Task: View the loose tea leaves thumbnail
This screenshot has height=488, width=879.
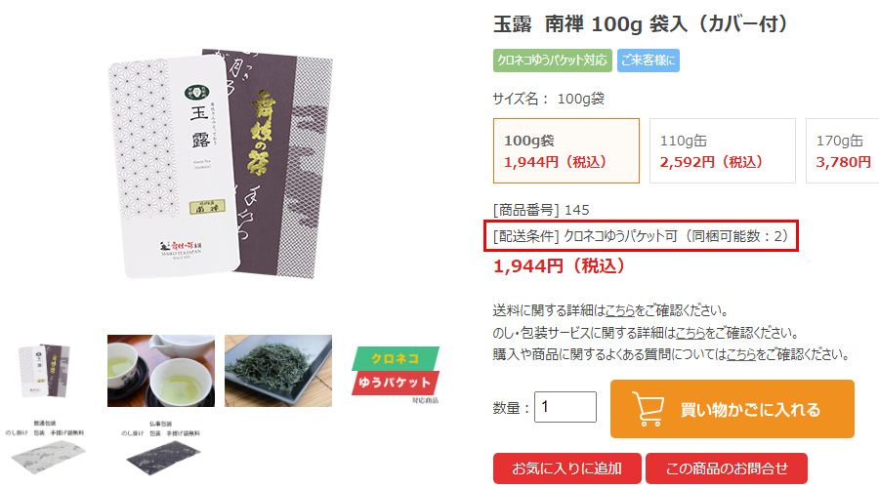Action: click(x=278, y=371)
